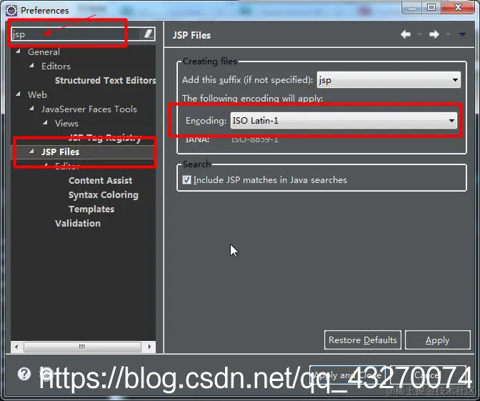
Task: Toggle Include JSP matches in Java searches
Action: (x=186, y=180)
